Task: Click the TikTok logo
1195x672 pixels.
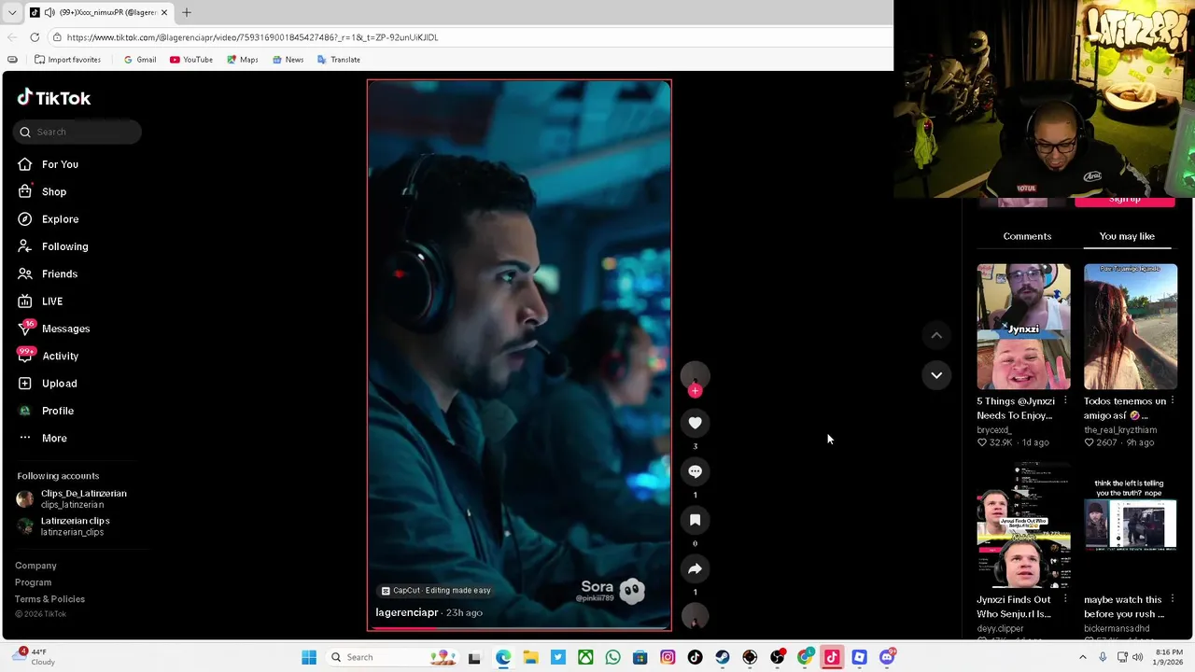Action: pyautogui.click(x=54, y=98)
